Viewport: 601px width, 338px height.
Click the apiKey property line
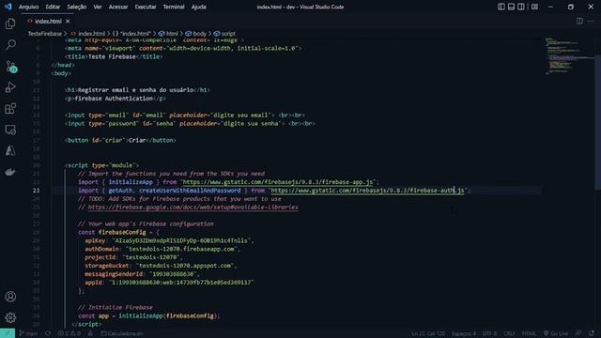[x=169, y=240]
